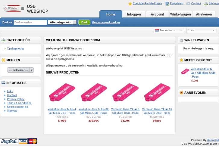Screen dimensions: 219x164
Task: Open Verbatim Store 'N Go 8 GB link
Action: (125, 111)
